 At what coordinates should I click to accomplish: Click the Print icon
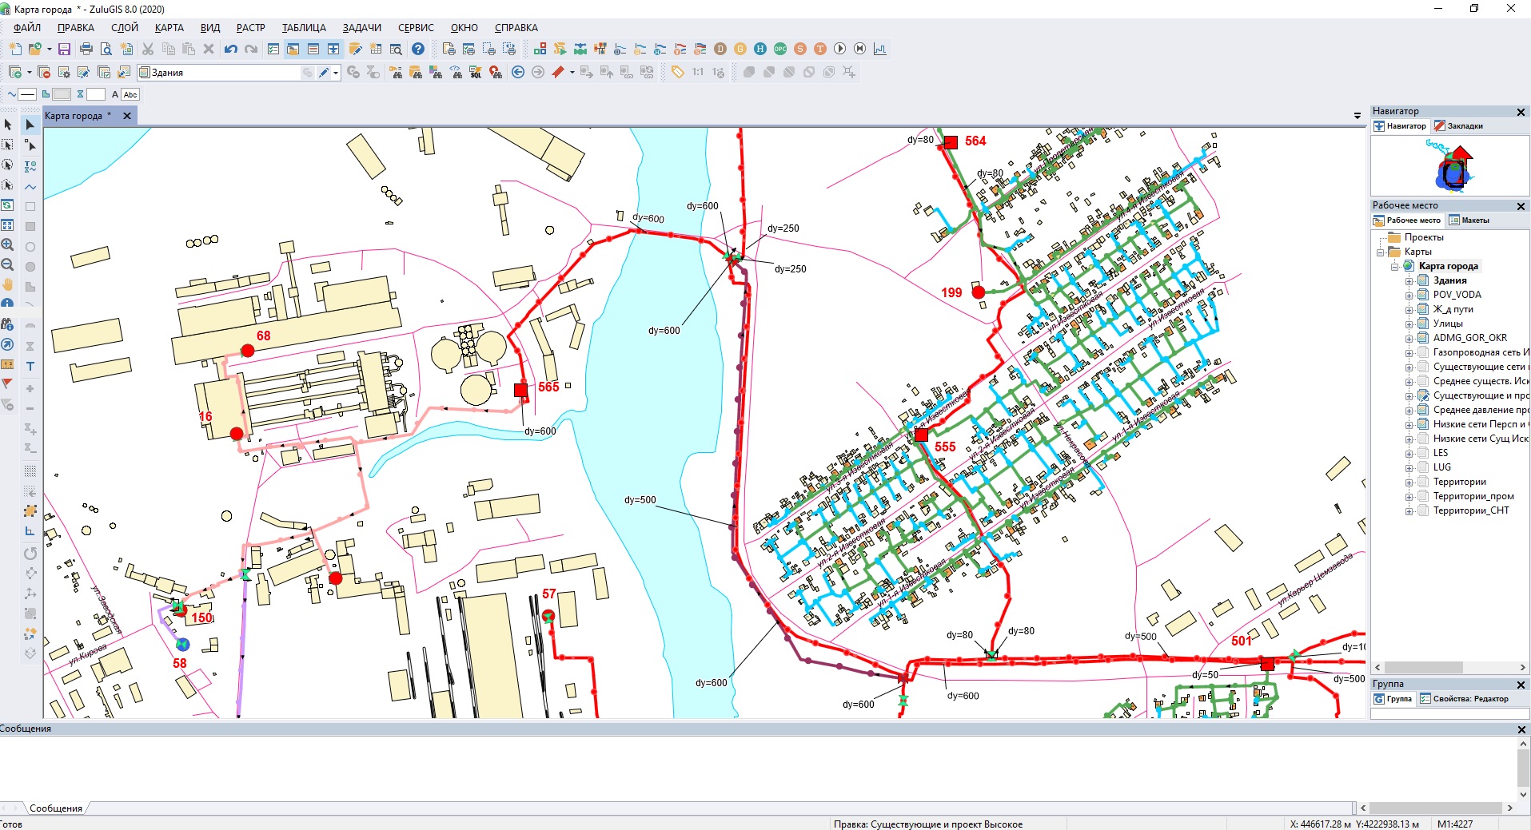(x=86, y=49)
